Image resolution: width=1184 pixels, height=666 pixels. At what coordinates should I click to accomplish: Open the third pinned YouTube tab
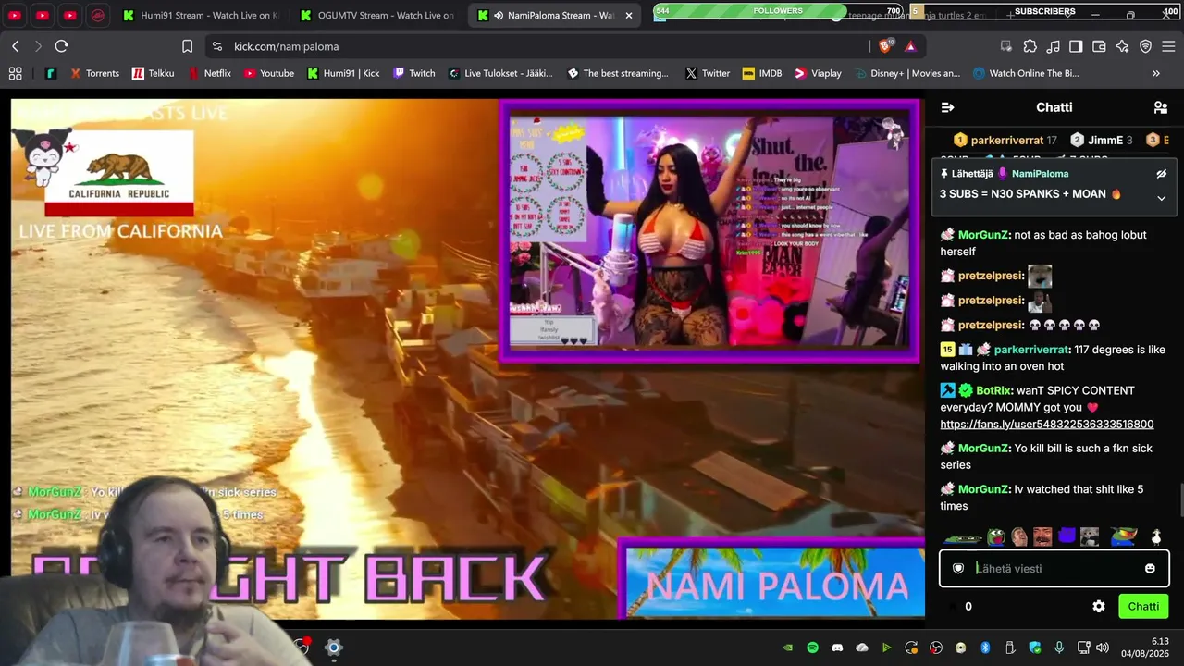pos(70,16)
